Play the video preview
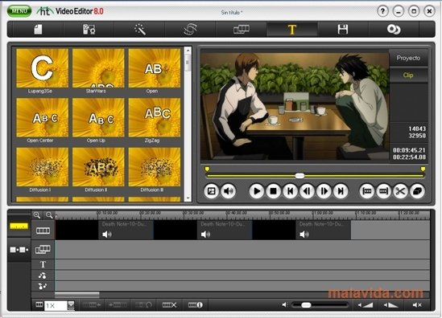 257,191
